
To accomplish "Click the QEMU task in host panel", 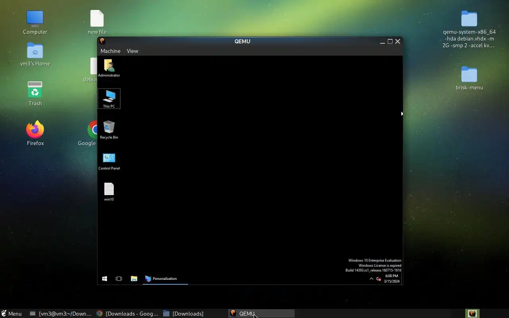I will (262, 314).
